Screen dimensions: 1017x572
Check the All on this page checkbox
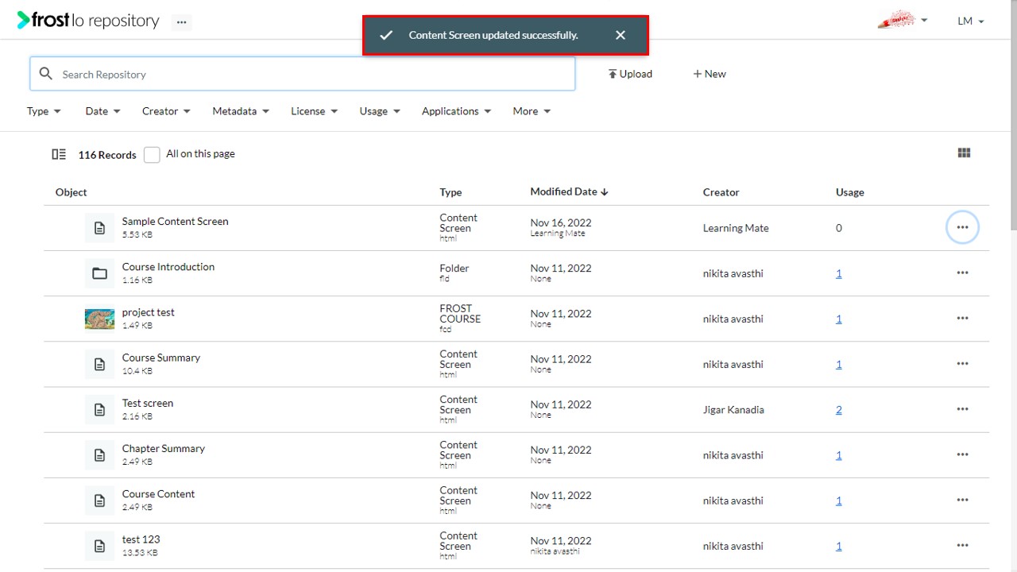tap(152, 155)
